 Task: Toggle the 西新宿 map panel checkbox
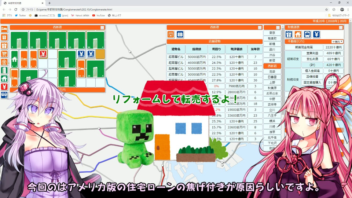(x=102, y=27)
